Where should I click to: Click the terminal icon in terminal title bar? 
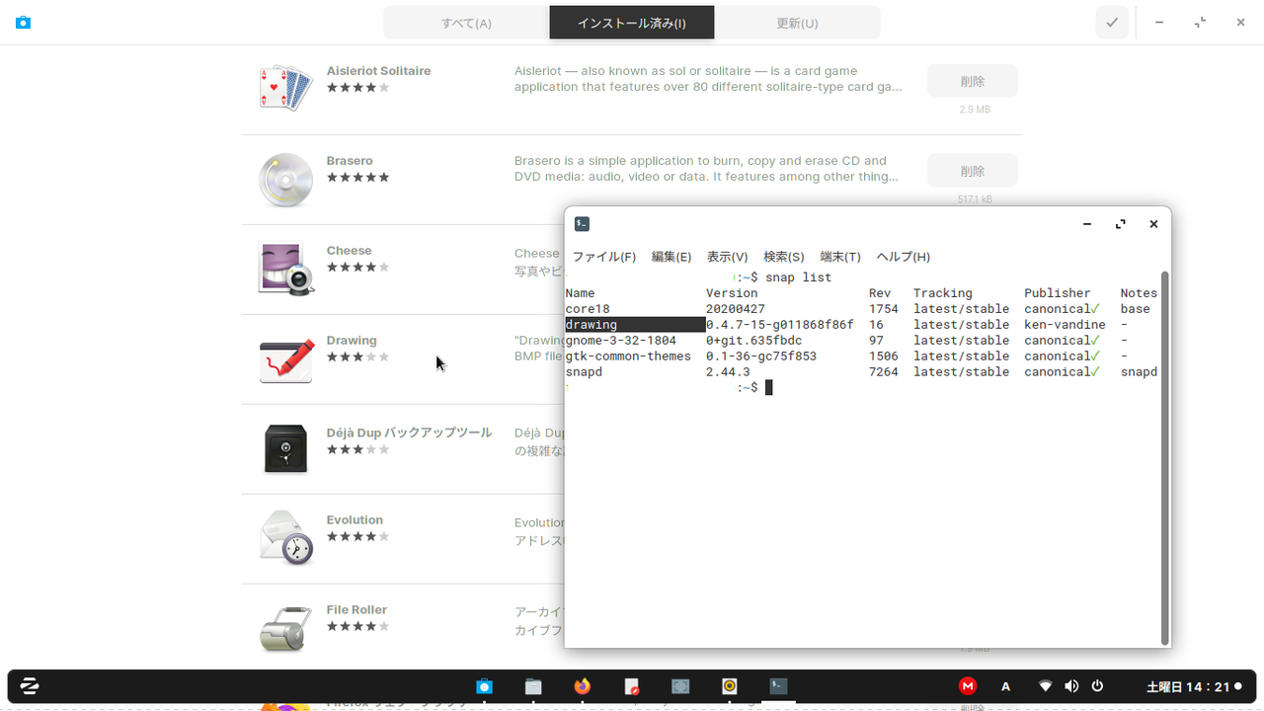[583, 224]
